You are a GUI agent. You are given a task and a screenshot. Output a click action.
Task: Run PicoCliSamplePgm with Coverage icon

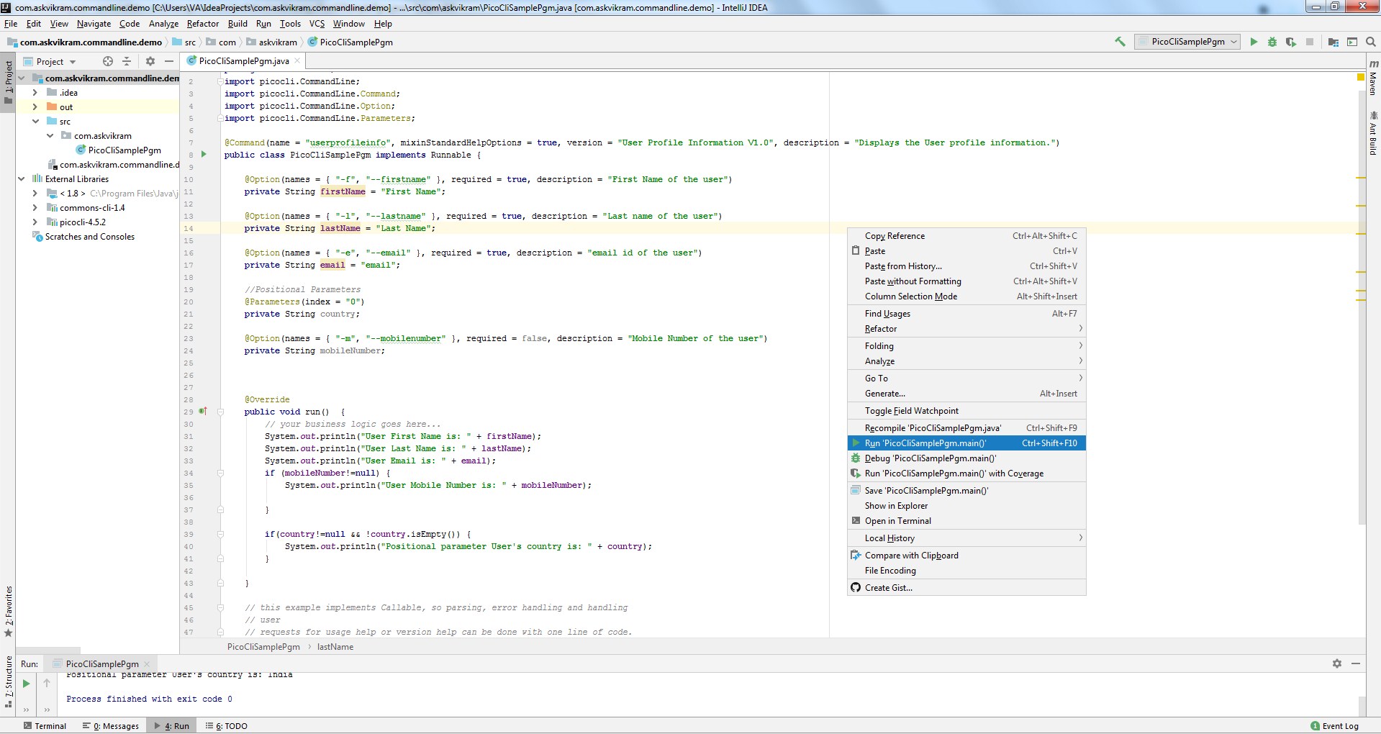click(x=1291, y=42)
